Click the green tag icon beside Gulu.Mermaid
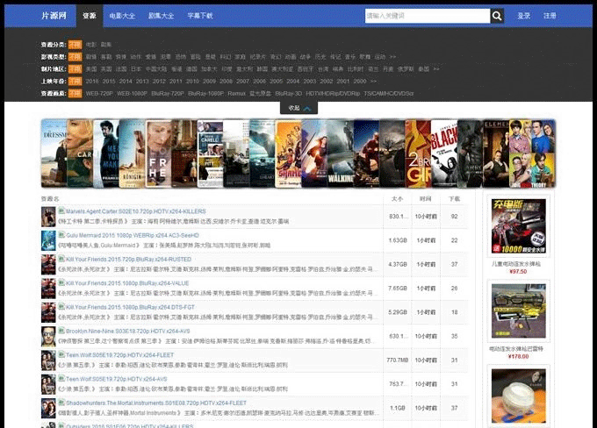Screen dimensions: 597x428 coord(61,235)
